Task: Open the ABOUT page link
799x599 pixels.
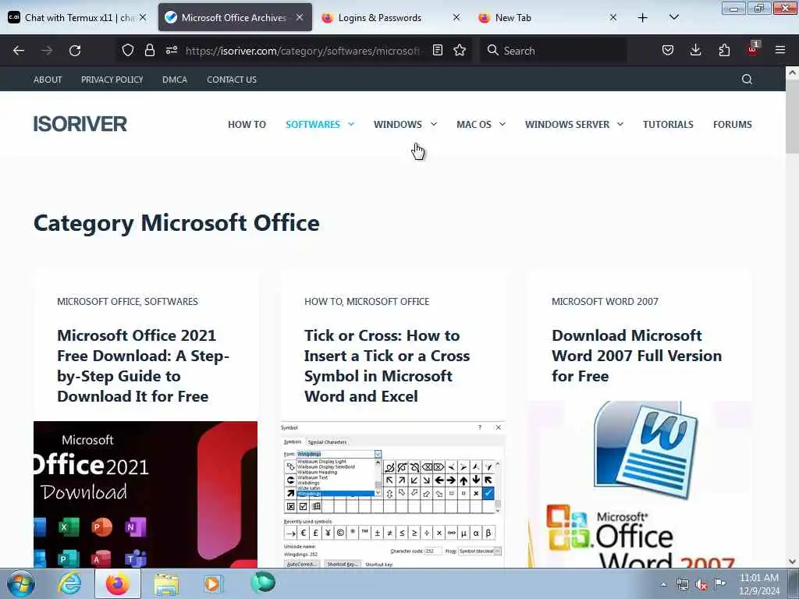Action: (48, 80)
